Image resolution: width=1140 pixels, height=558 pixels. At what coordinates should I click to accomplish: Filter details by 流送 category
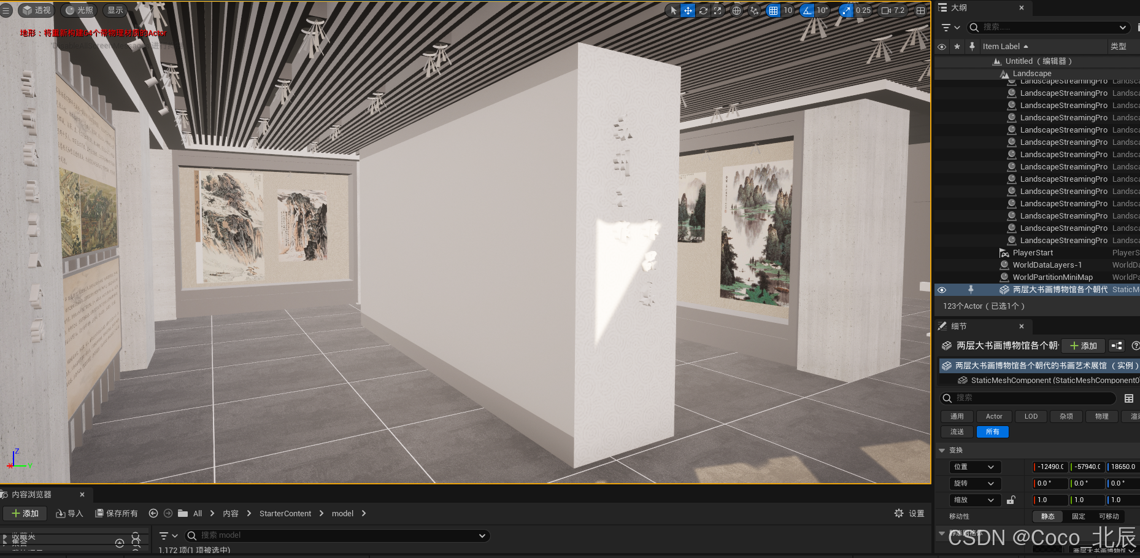pos(957,432)
